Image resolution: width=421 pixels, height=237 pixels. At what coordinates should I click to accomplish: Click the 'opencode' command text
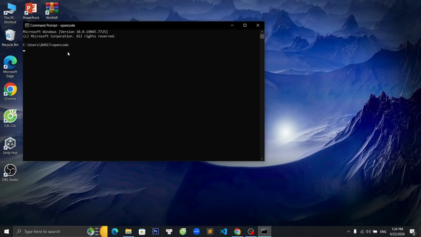(61, 45)
